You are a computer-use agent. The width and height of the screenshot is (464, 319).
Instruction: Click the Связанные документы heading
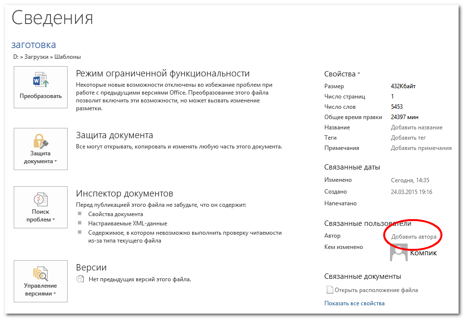(363, 276)
